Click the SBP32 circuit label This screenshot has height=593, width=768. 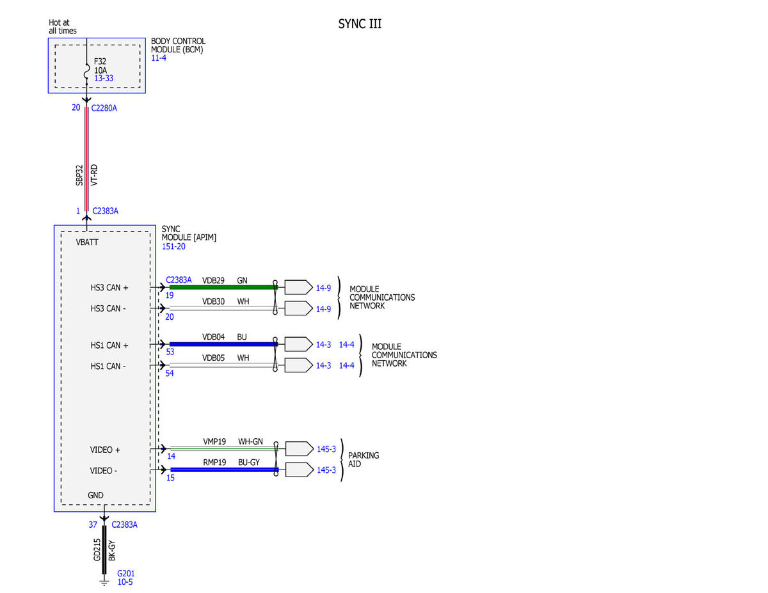coord(79,175)
